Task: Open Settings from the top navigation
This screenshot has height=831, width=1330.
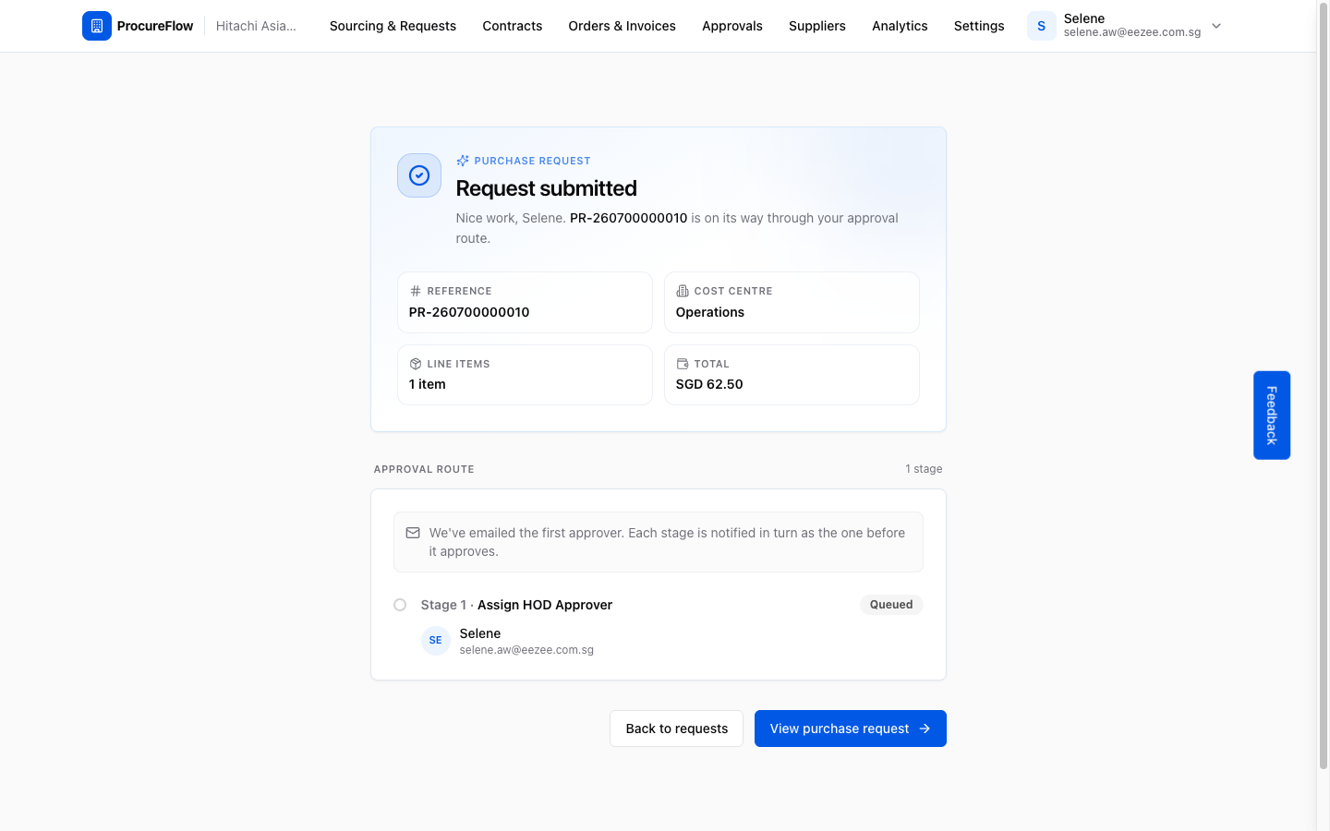Action: pyautogui.click(x=979, y=26)
